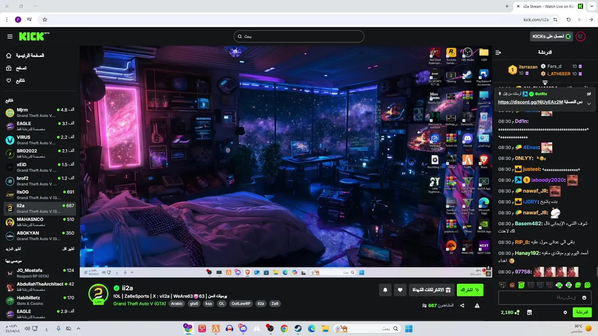Click the Windows Start button
The image size is (598, 336).
click(x=408, y=329)
